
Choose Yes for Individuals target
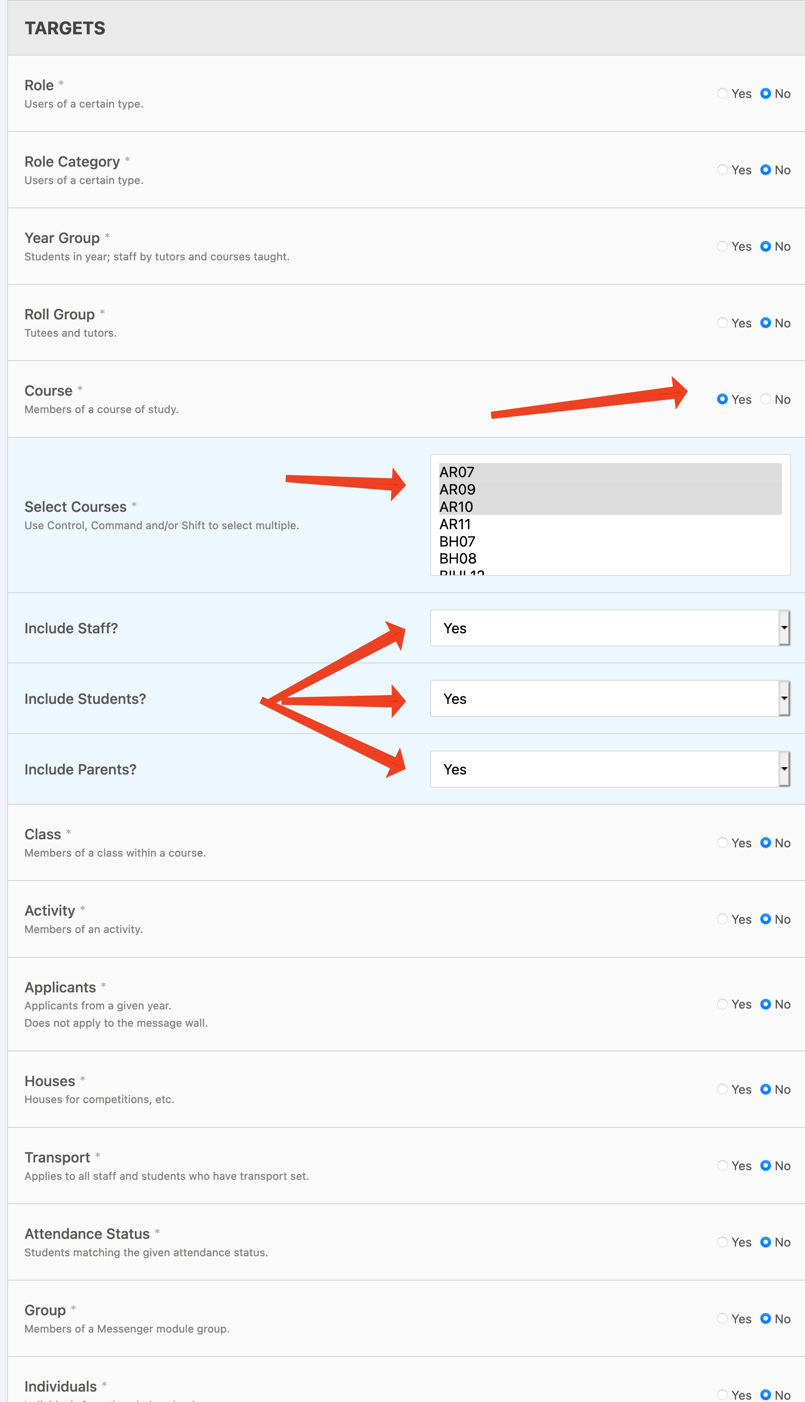coord(722,1394)
